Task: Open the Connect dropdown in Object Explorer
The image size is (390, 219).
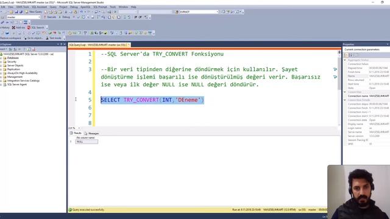Action: [x=3, y=49]
